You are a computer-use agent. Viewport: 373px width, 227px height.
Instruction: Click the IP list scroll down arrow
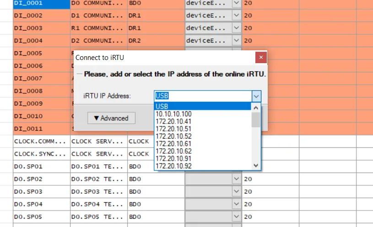click(x=256, y=165)
